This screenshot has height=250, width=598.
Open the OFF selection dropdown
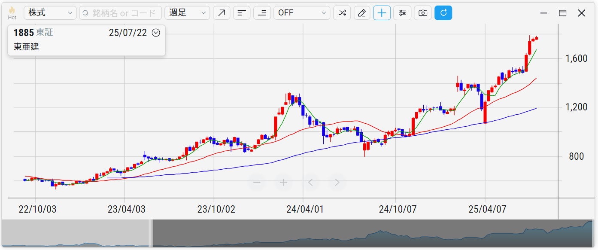[x=302, y=13]
